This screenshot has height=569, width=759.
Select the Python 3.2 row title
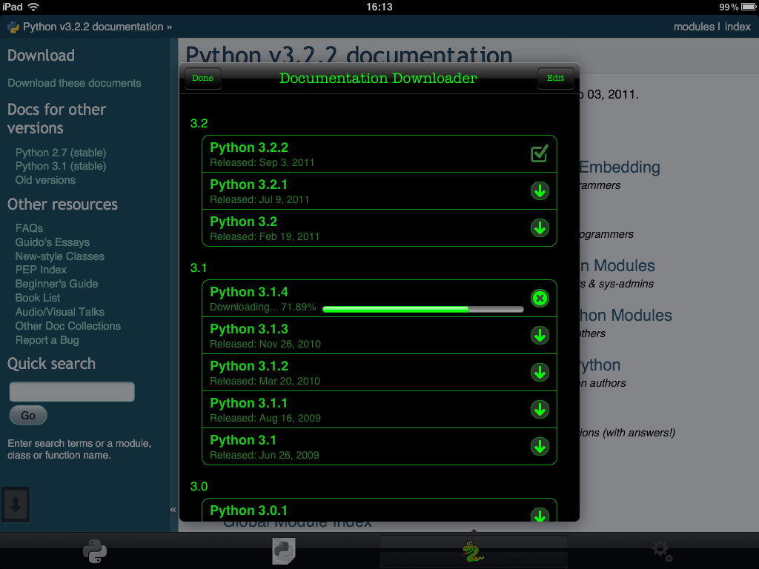[x=243, y=221]
